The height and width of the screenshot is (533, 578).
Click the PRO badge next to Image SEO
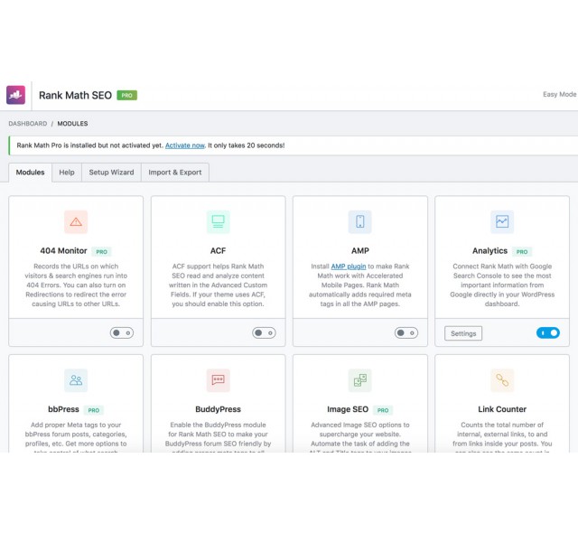click(383, 410)
